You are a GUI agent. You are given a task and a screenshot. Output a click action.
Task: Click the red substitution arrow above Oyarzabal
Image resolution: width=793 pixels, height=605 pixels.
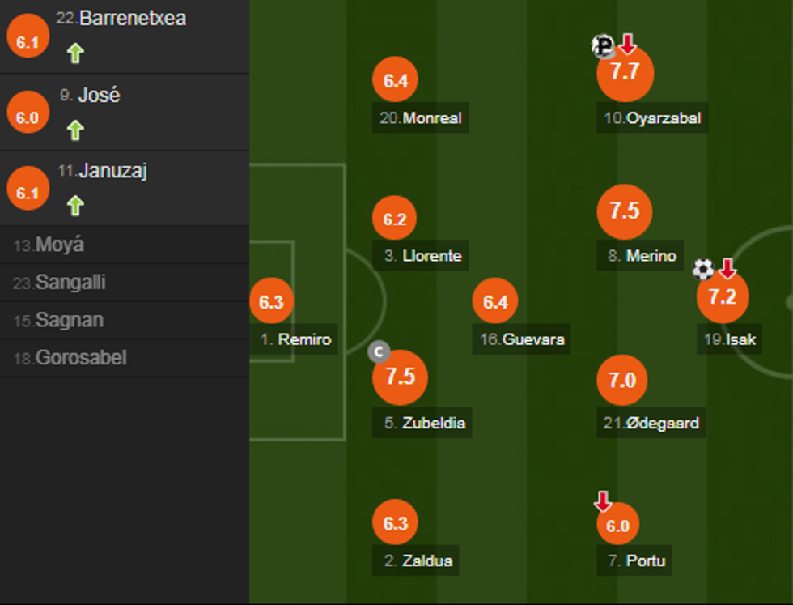pos(628,44)
